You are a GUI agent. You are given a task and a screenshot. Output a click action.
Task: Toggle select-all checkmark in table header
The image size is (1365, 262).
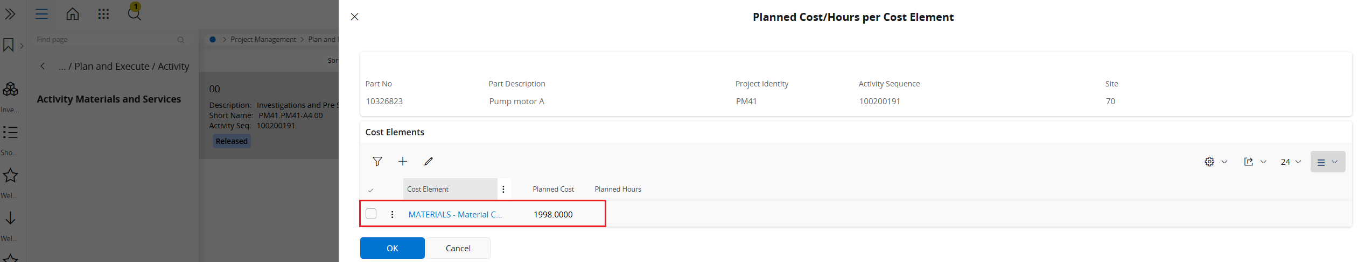coord(370,190)
